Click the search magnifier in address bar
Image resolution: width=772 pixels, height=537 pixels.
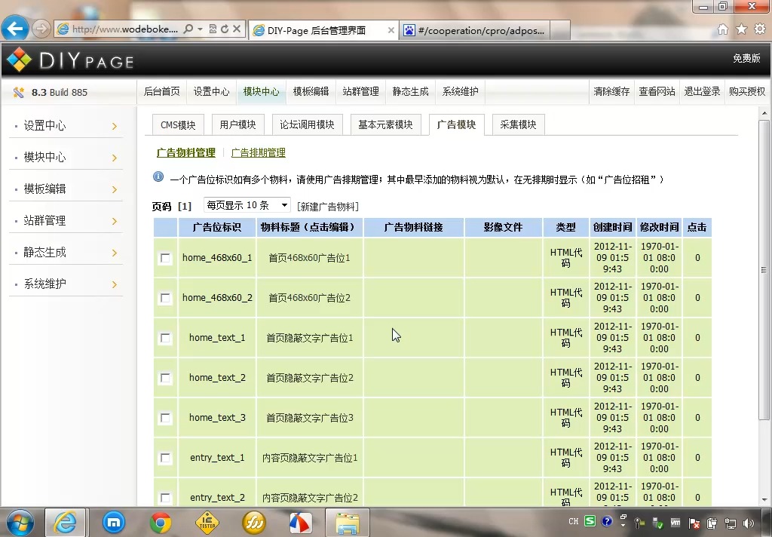click(188, 29)
